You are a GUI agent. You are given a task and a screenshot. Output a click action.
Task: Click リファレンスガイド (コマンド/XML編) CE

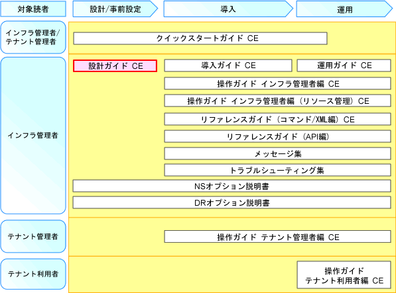(277, 119)
